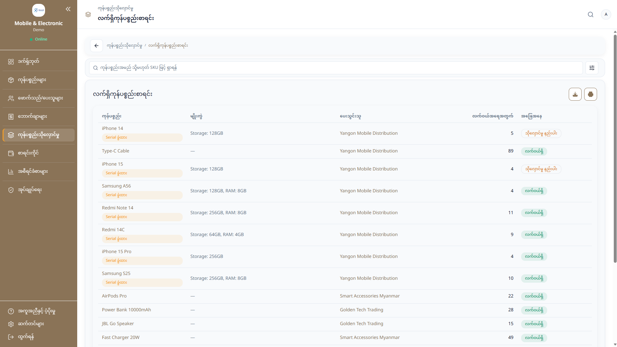Click Smart Accessories Myanmar supplier for AirPods Pro

370,296
